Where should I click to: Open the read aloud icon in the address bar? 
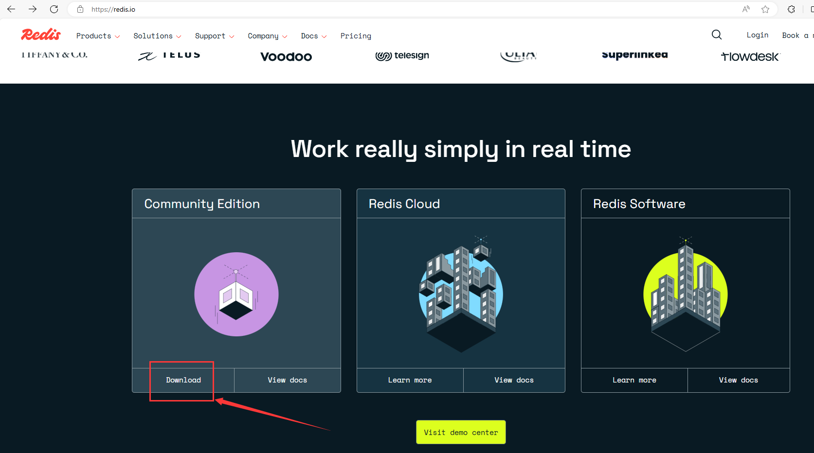746,9
